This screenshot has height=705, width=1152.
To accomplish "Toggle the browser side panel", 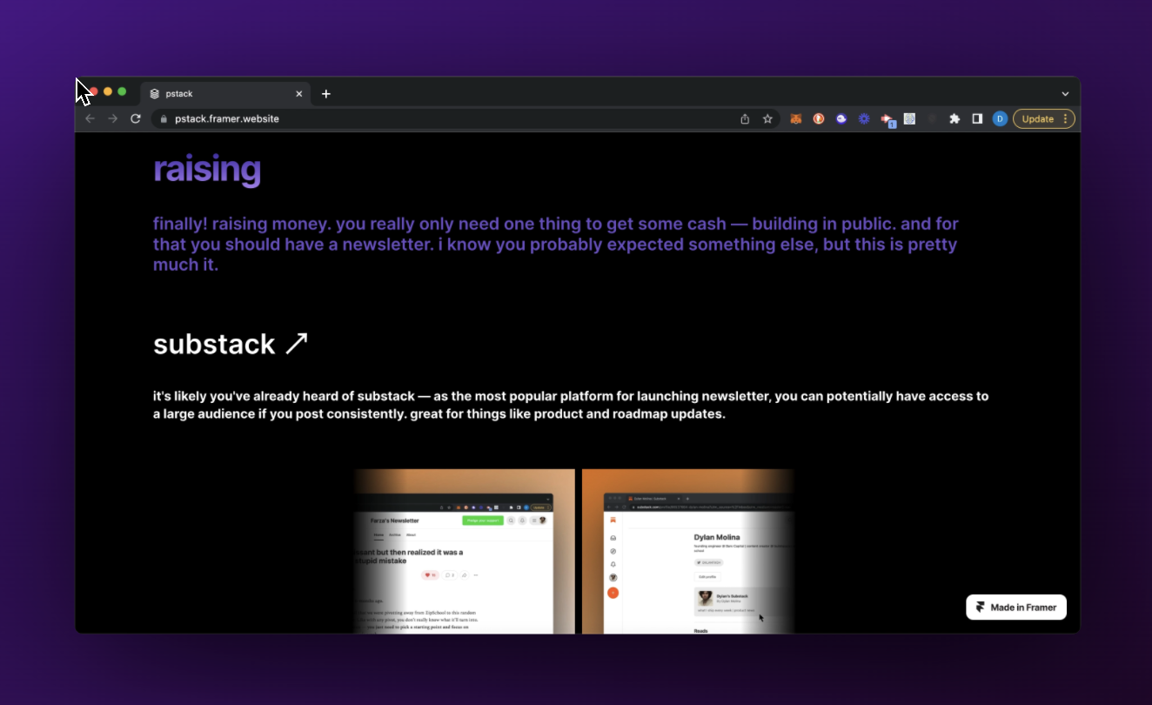I will click(977, 119).
